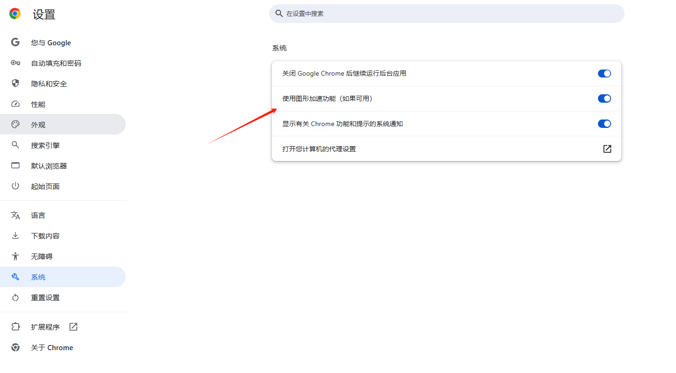Click 关闭 Google Chrome 后继续运行后台应用 label
This screenshot has height=373, width=676.
[344, 73]
